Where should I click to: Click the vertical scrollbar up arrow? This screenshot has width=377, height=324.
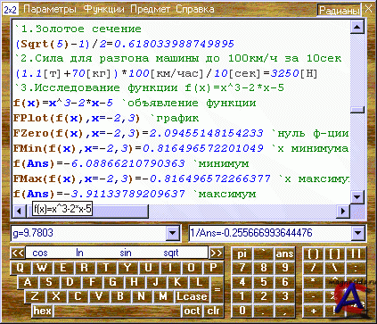(357, 27)
